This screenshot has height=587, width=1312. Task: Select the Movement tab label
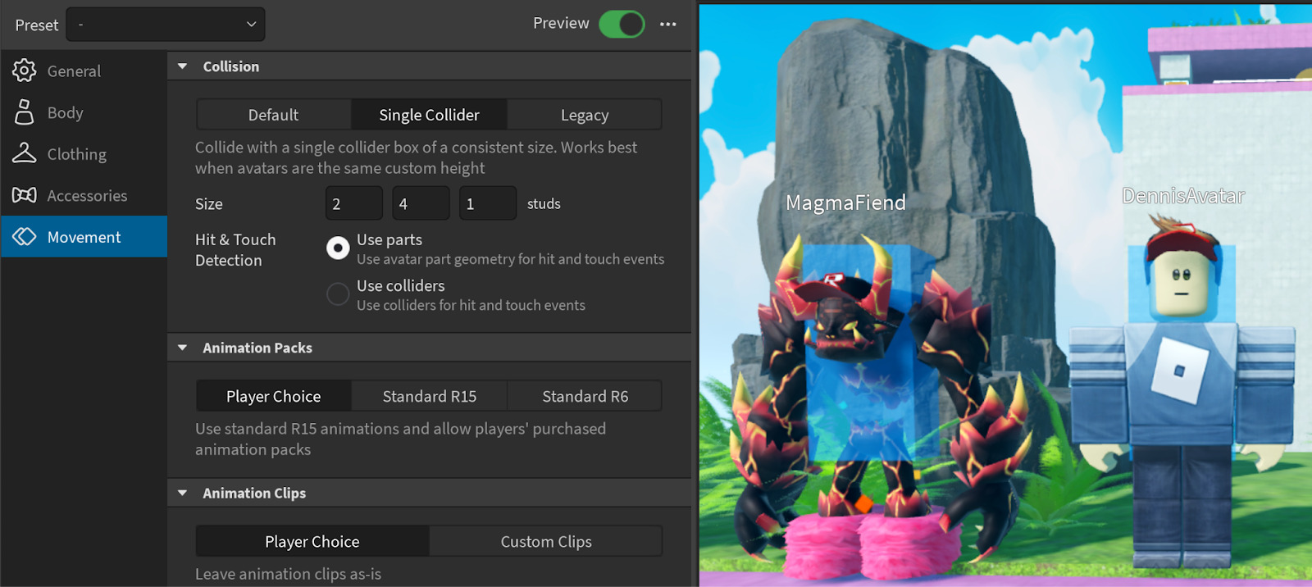click(x=84, y=237)
